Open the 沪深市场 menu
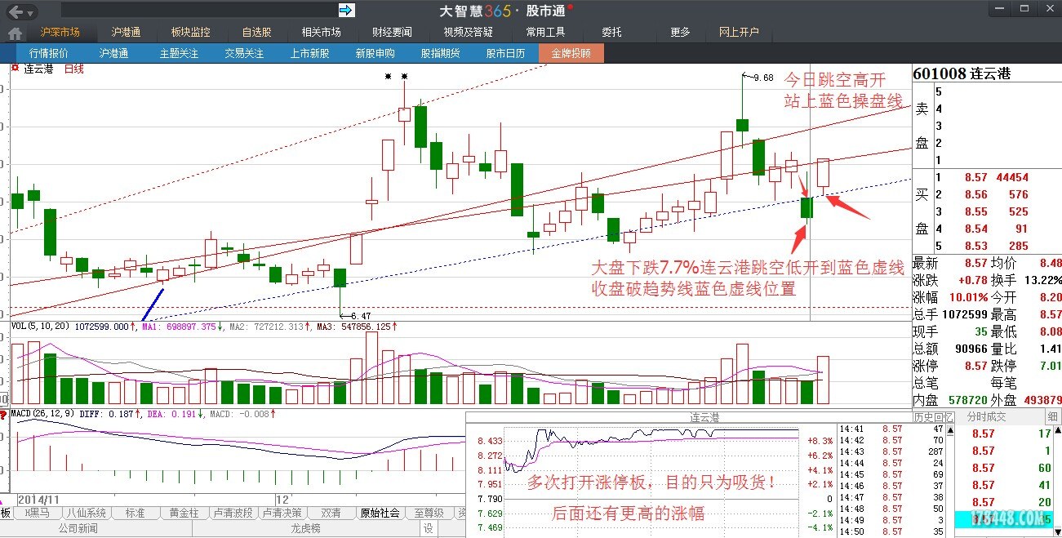Screen dimensions: 1062x538 click(x=60, y=33)
